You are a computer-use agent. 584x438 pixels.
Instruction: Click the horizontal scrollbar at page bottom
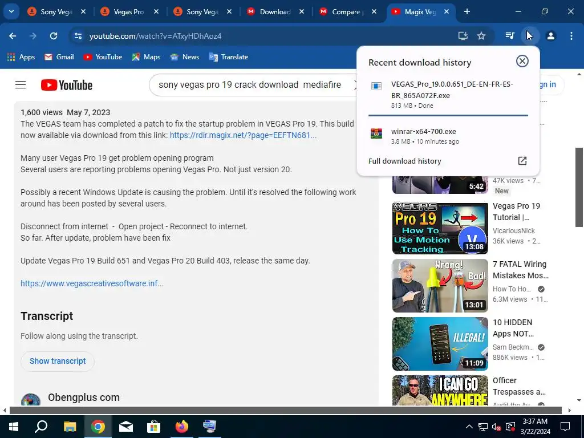point(285,411)
